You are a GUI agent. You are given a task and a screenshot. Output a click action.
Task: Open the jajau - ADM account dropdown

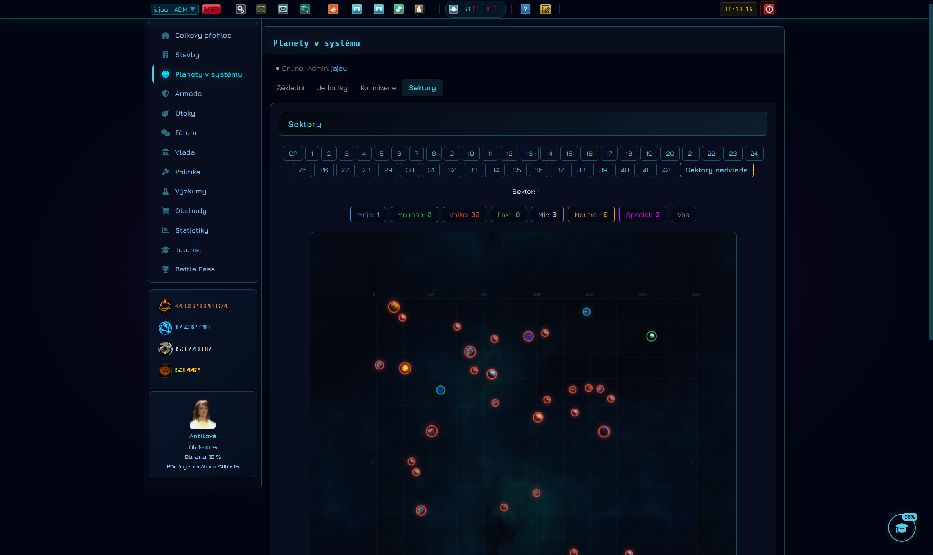coord(174,9)
